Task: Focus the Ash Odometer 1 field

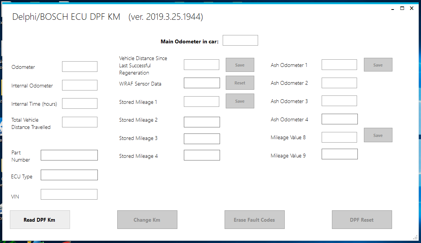Action: (340, 65)
